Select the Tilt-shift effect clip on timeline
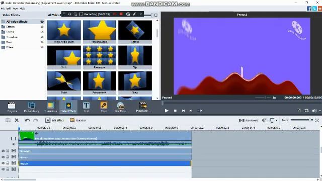This screenshot has width=322, height=181. [105, 151]
